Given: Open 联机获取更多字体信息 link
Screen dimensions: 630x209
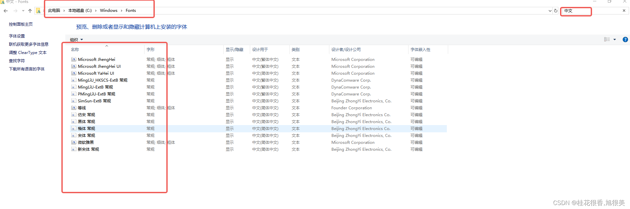Looking at the screenshot, I should click(29, 44).
